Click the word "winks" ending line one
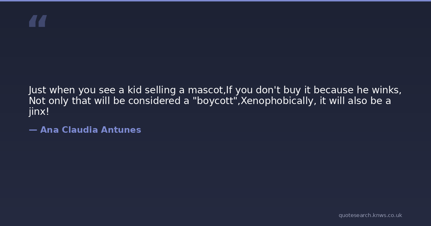Viewport: 431px width, 226px height. coord(386,90)
